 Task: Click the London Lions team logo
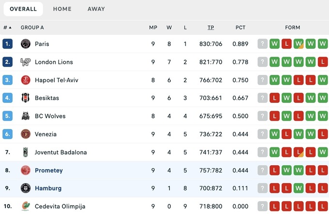(26, 62)
